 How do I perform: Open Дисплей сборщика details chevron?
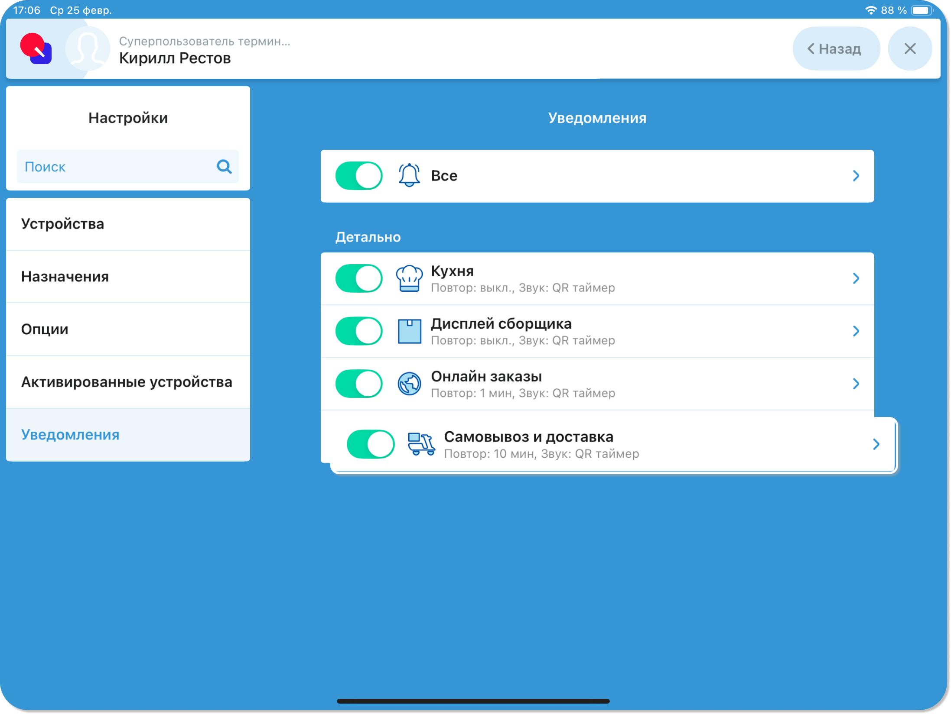click(x=856, y=331)
